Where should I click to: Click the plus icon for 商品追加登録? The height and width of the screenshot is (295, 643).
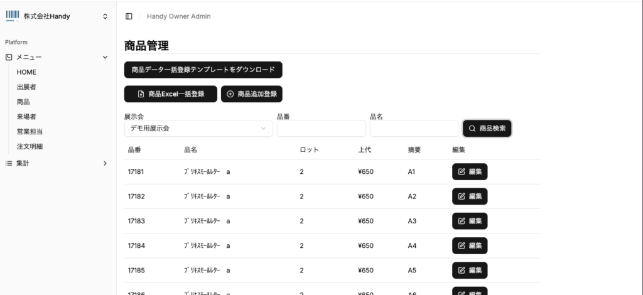click(230, 94)
